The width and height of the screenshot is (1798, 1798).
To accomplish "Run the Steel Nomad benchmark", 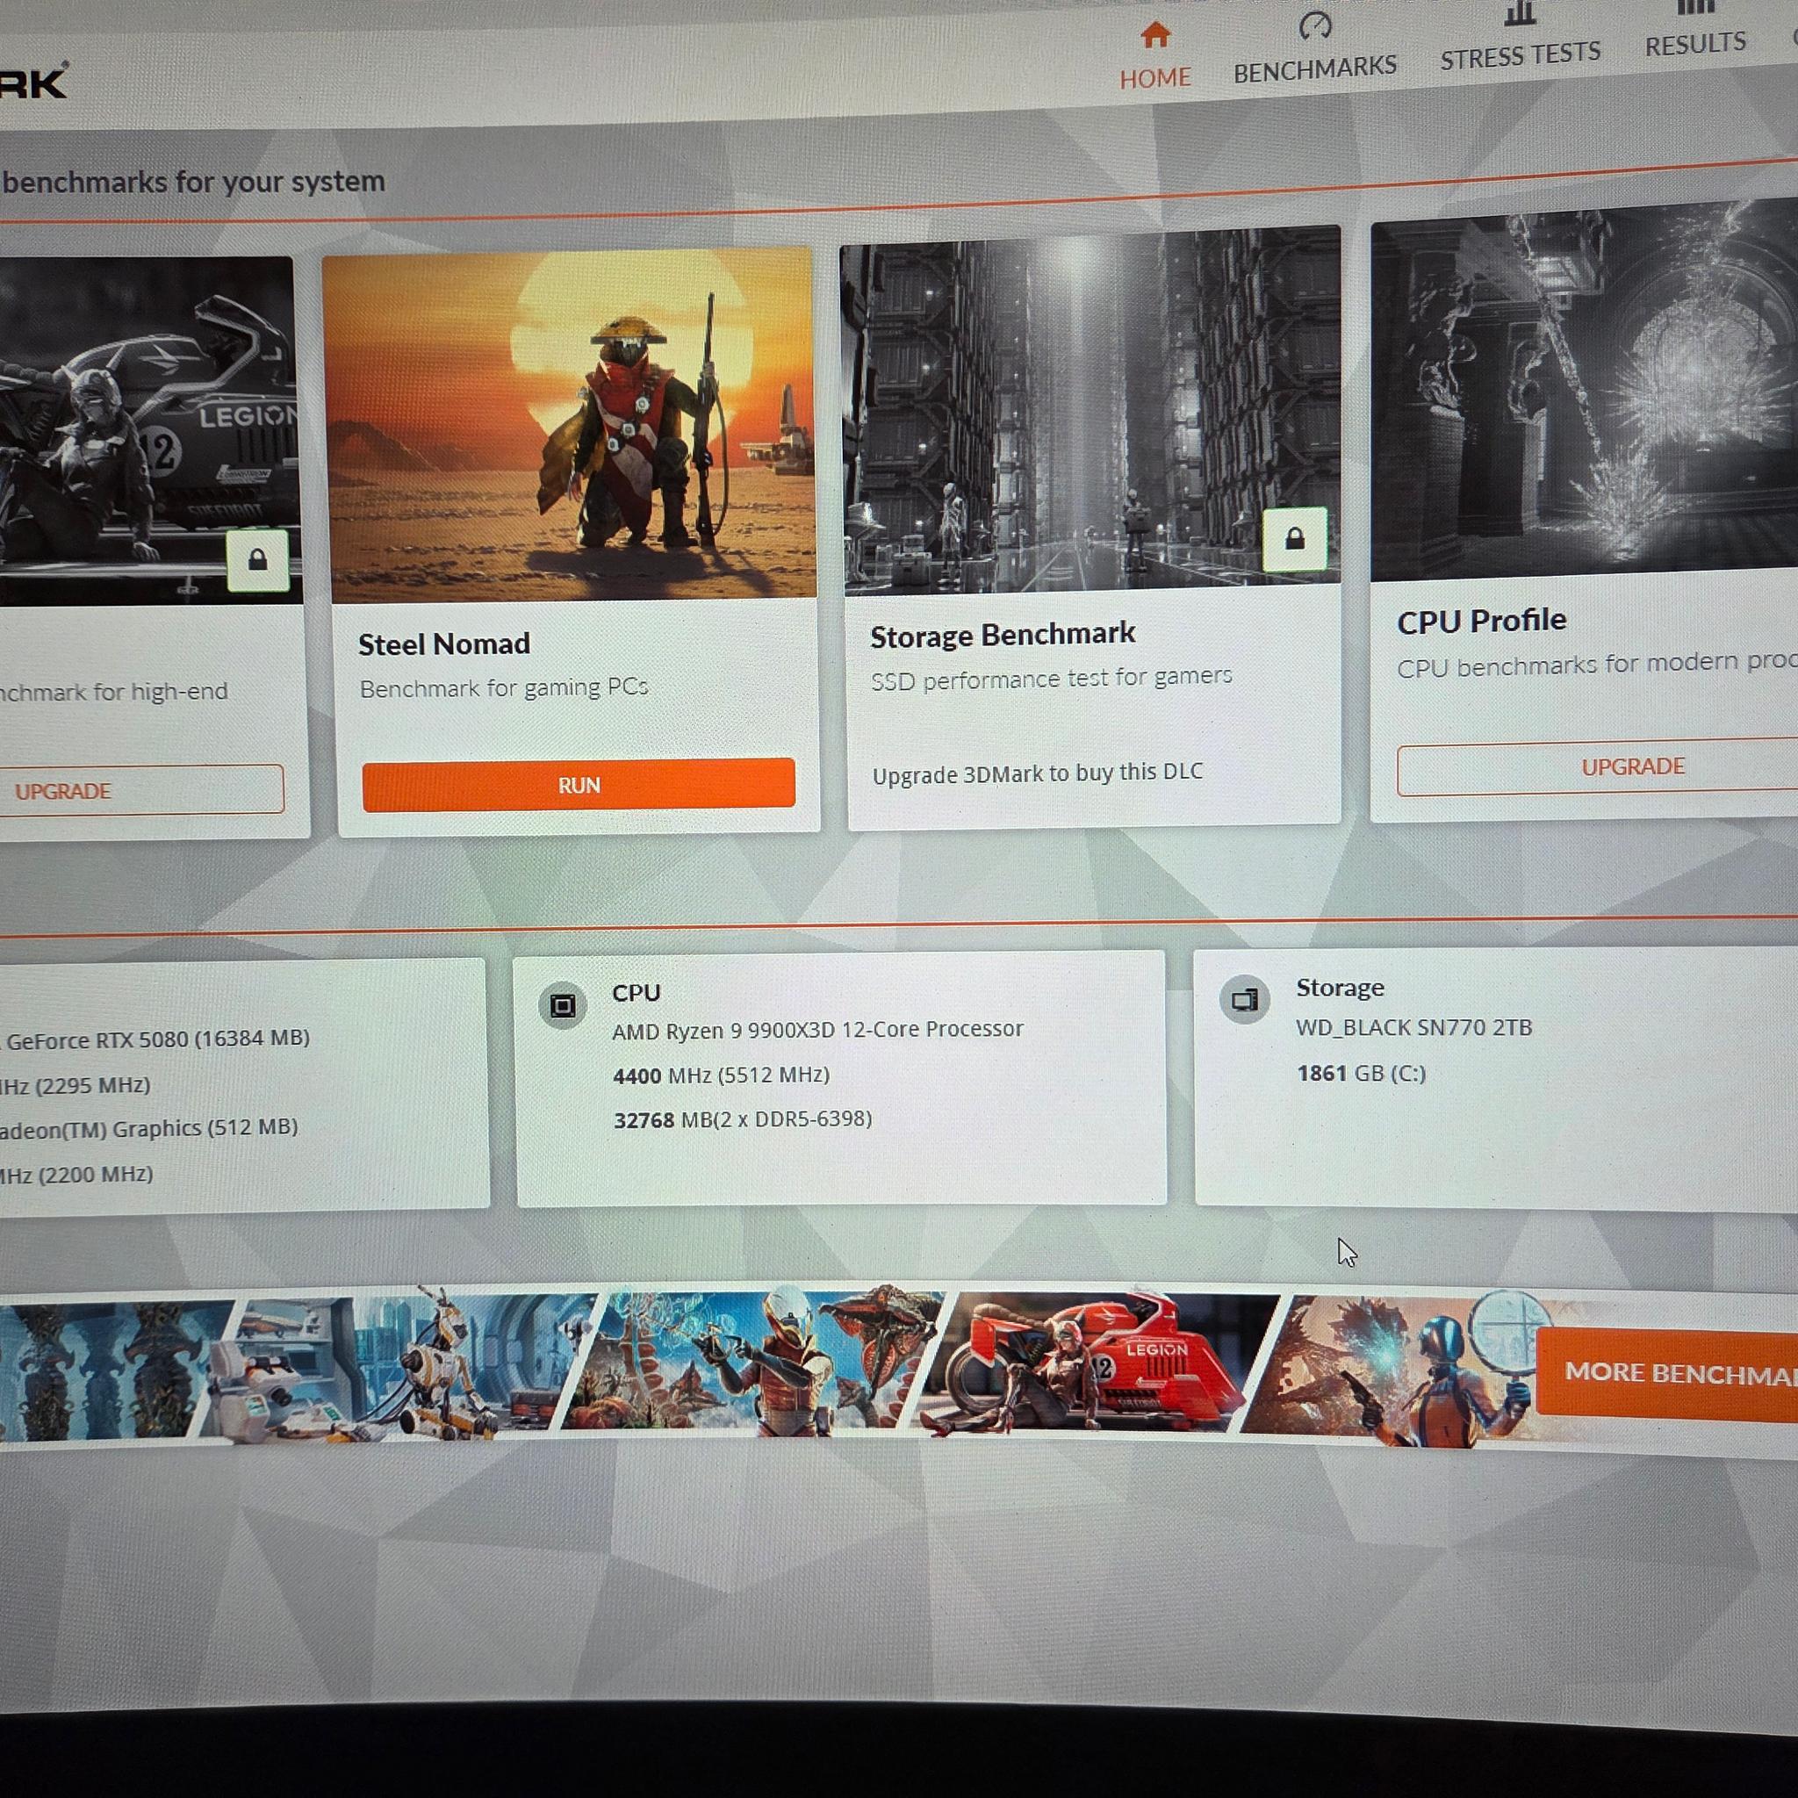I will click(x=578, y=785).
